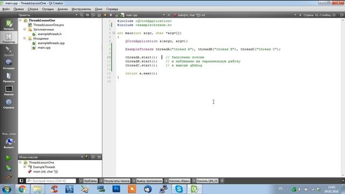Open Skype from the taskbar
Screen dimensions: 345x194
coord(179,189)
